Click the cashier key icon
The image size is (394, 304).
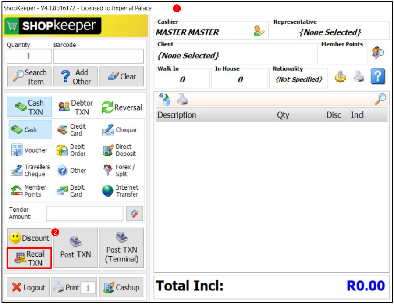point(259,31)
